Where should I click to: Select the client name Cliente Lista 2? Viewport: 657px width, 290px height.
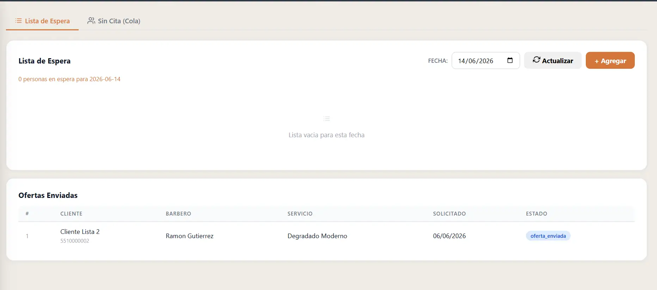[80, 232]
